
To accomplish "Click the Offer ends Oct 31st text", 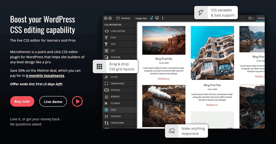I will [x=36, y=84].
